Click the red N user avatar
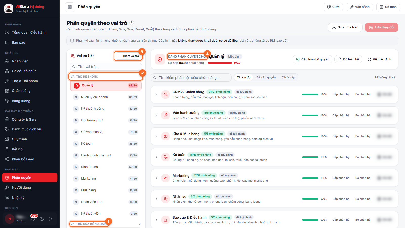The width and height of the screenshot is (405, 228). [10, 219]
